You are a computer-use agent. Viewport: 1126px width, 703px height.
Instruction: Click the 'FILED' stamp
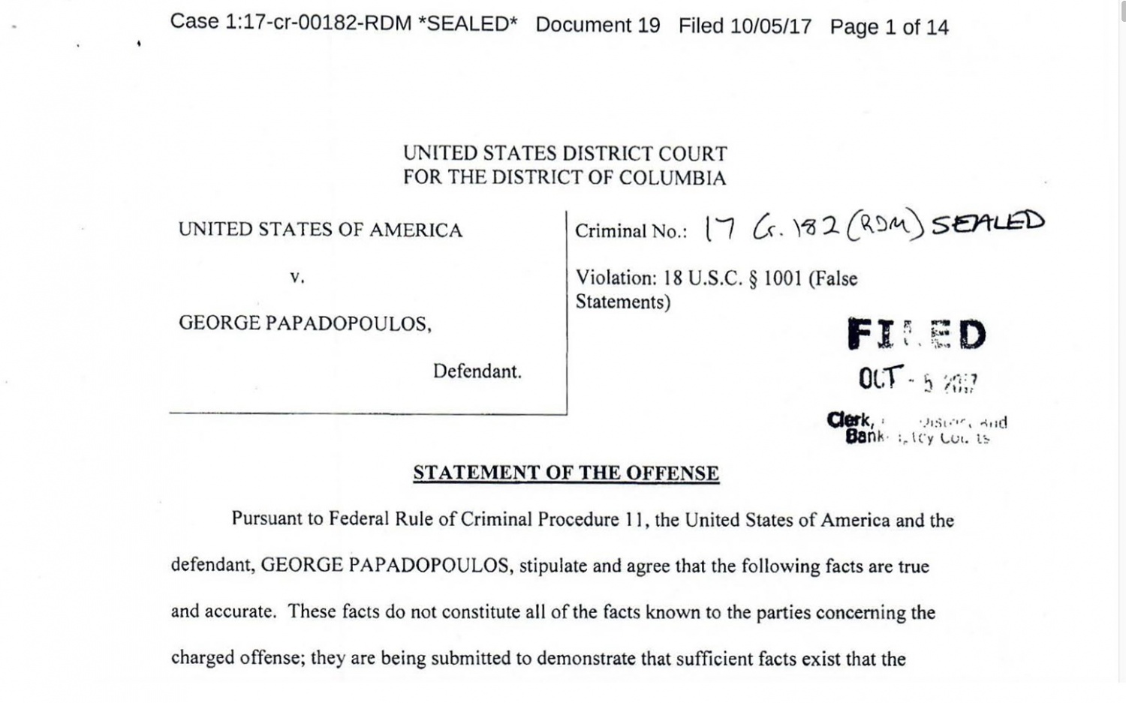(917, 335)
